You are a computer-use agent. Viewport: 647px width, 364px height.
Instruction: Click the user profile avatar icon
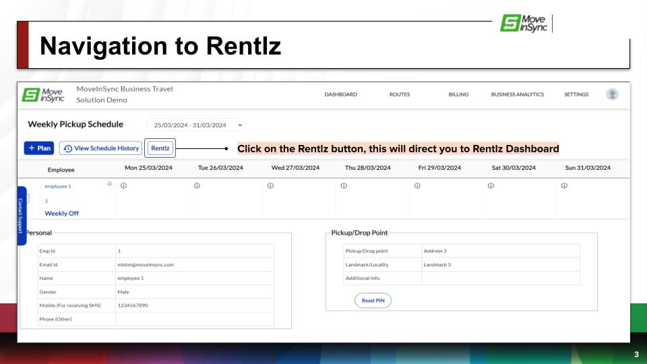click(x=613, y=94)
